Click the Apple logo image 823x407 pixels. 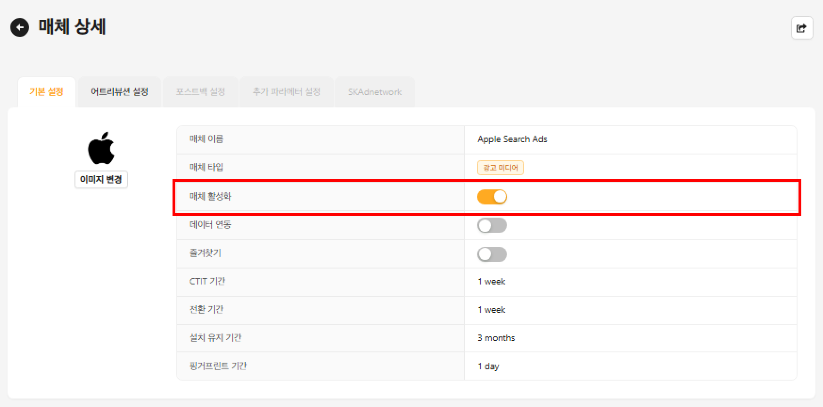[x=101, y=148]
